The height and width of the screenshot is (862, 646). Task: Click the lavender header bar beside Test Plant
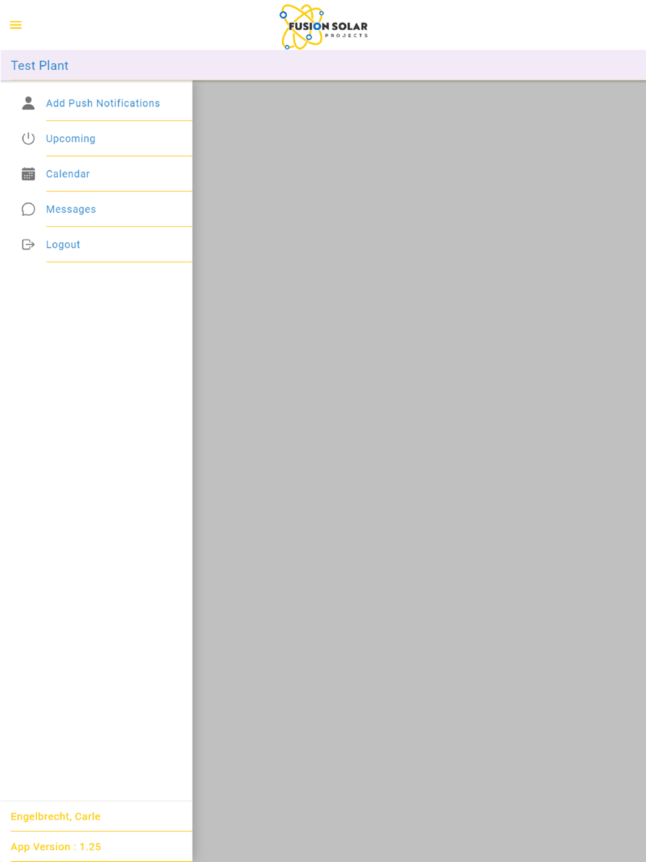(355, 65)
